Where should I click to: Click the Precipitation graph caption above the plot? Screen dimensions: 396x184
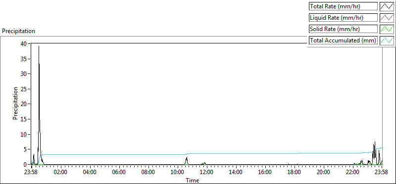click(18, 31)
